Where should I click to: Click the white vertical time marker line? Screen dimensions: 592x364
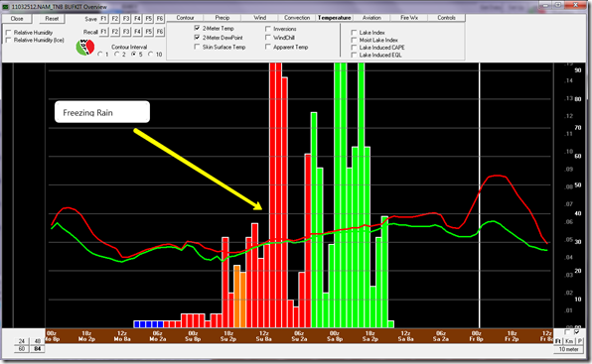pos(480,195)
